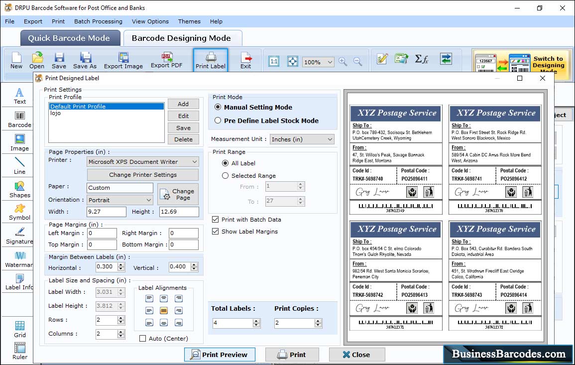Click the Change Page button
The height and width of the screenshot is (365, 575).
coord(178,194)
